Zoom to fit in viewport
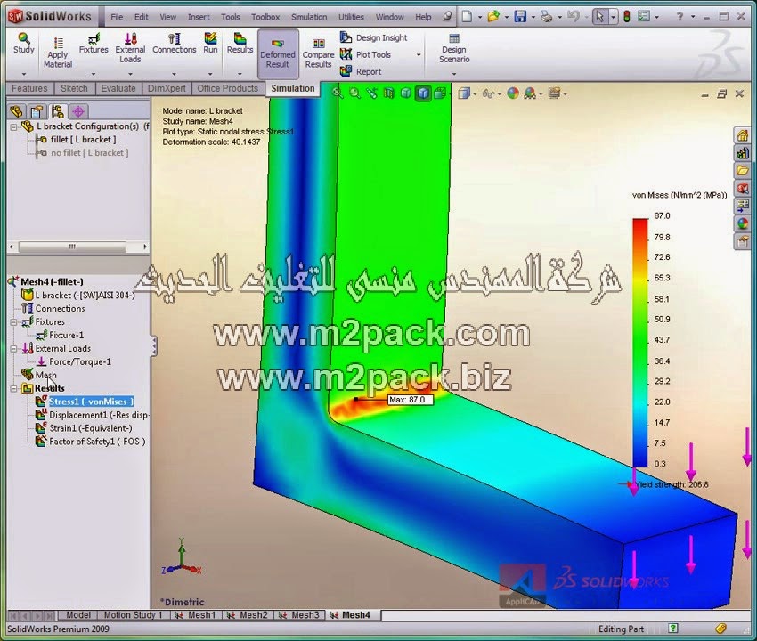The width and height of the screenshot is (757, 641). [337, 93]
